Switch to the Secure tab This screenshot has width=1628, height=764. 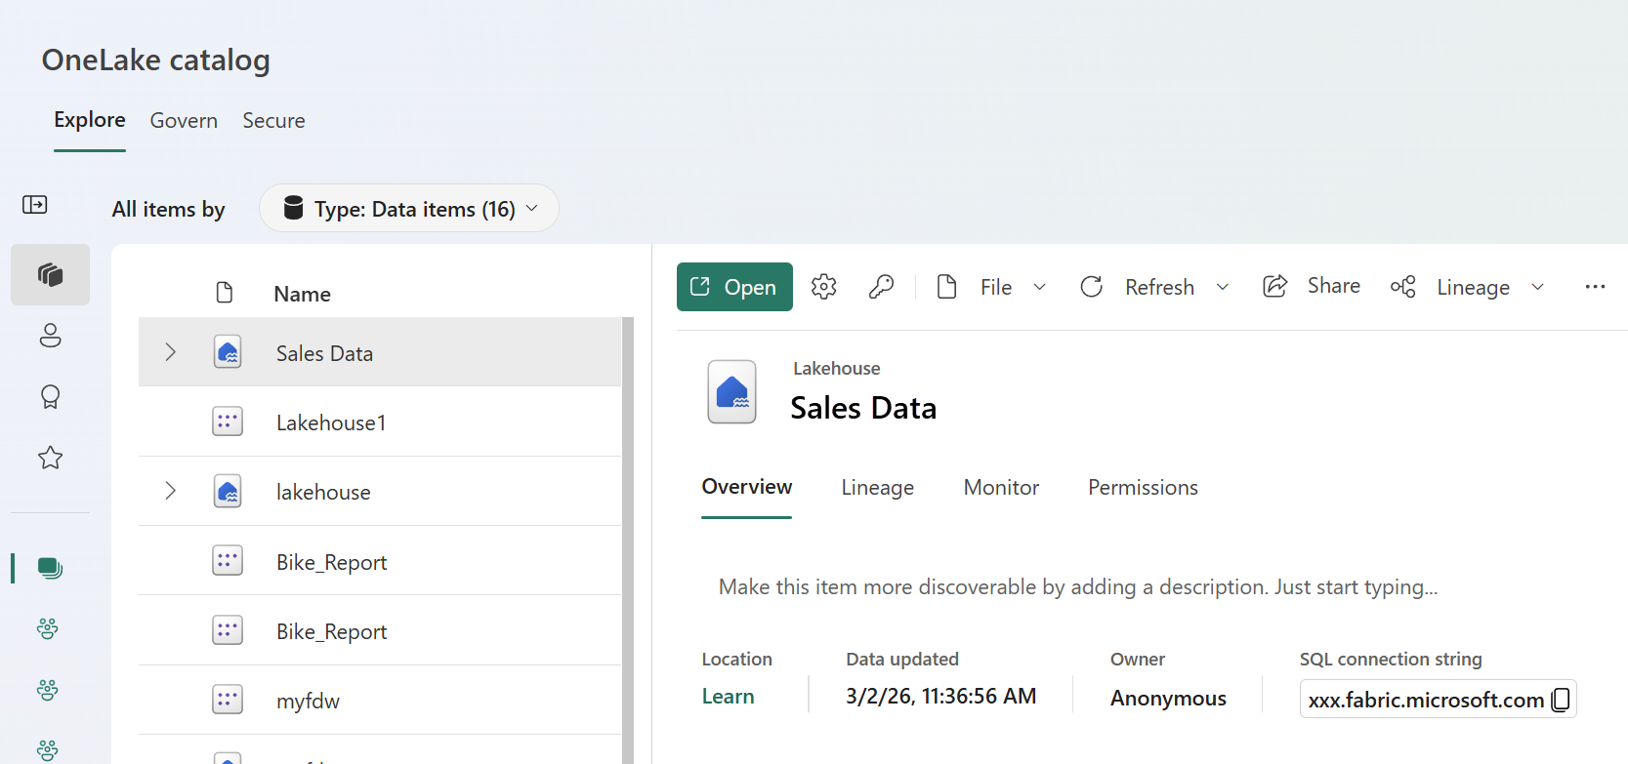[273, 121]
